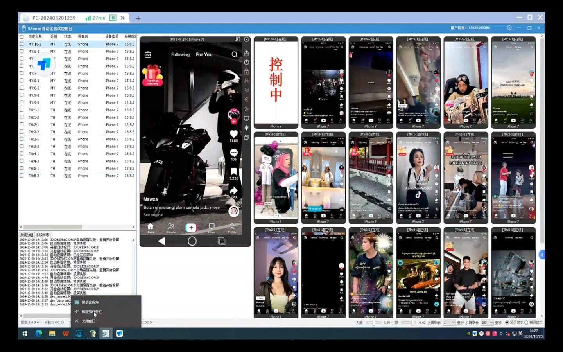
Task: Switch to the Following feed
Action: 180,55
